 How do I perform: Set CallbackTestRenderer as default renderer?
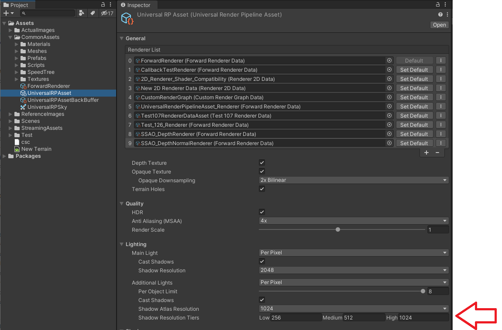(414, 69)
